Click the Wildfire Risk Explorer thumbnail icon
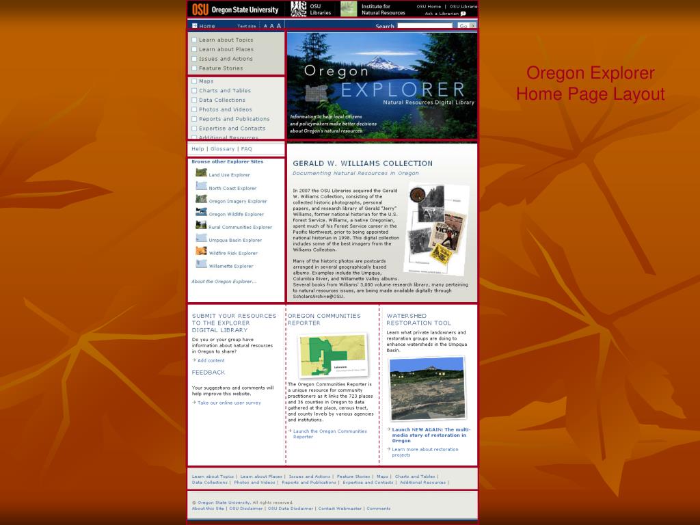Screen dimensions: 700x525 [202, 250]
